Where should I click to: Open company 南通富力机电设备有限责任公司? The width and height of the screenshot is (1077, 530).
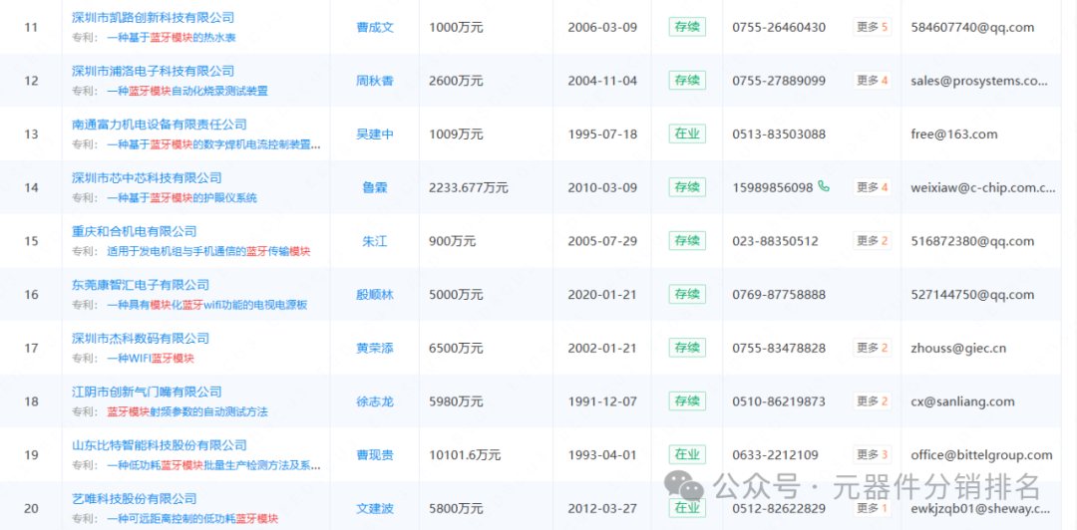(160, 125)
